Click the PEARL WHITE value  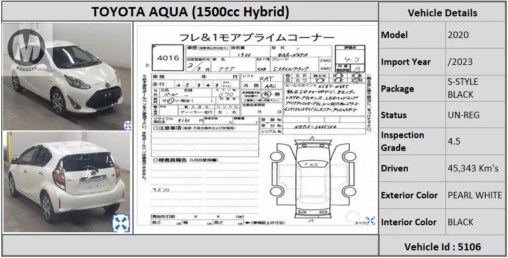tap(475, 195)
